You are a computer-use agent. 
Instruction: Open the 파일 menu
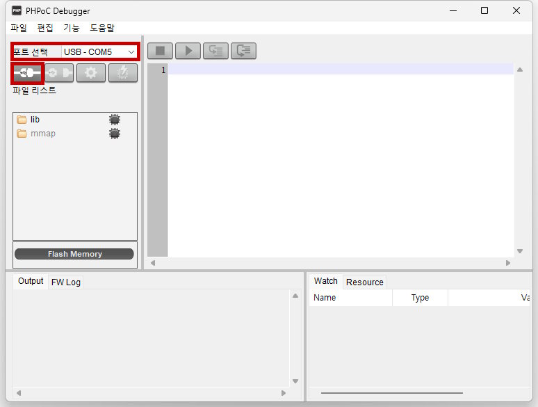(19, 28)
